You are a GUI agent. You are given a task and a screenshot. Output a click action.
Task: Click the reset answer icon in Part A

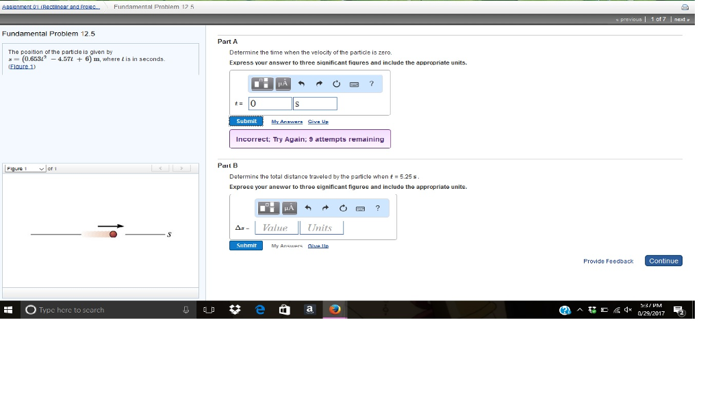tap(336, 83)
